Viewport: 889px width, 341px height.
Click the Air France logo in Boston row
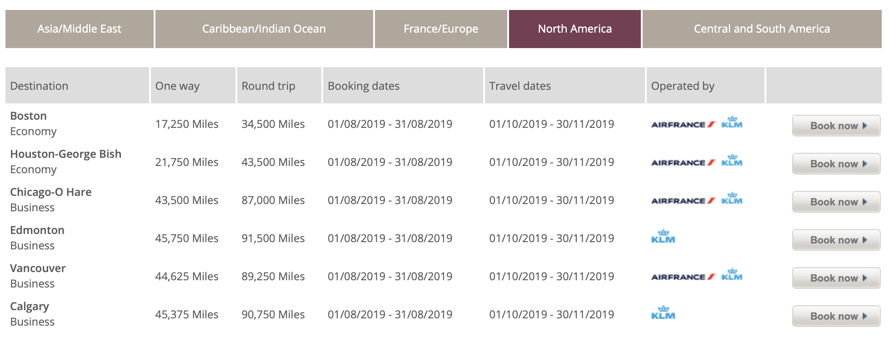[683, 124]
